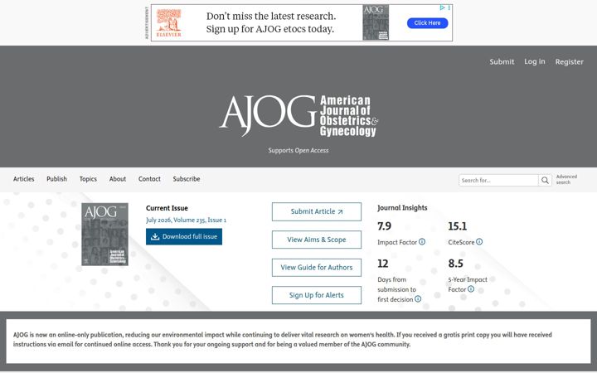The image size is (597, 373).
Task: Focus the Search for... input field
Action: point(498,181)
